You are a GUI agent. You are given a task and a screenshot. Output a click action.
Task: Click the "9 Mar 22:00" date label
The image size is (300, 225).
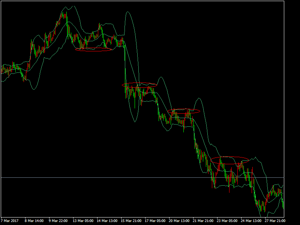[x=58, y=220]
